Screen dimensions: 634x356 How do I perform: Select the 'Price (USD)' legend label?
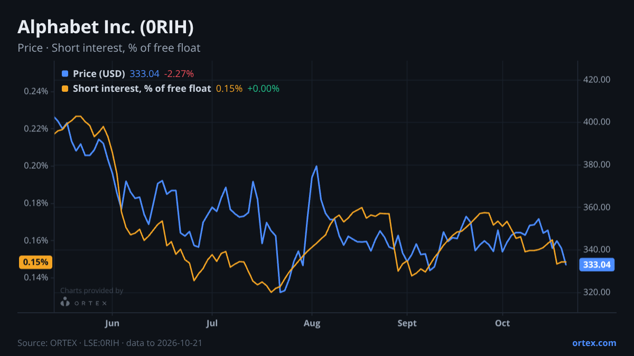pos(99,74)
